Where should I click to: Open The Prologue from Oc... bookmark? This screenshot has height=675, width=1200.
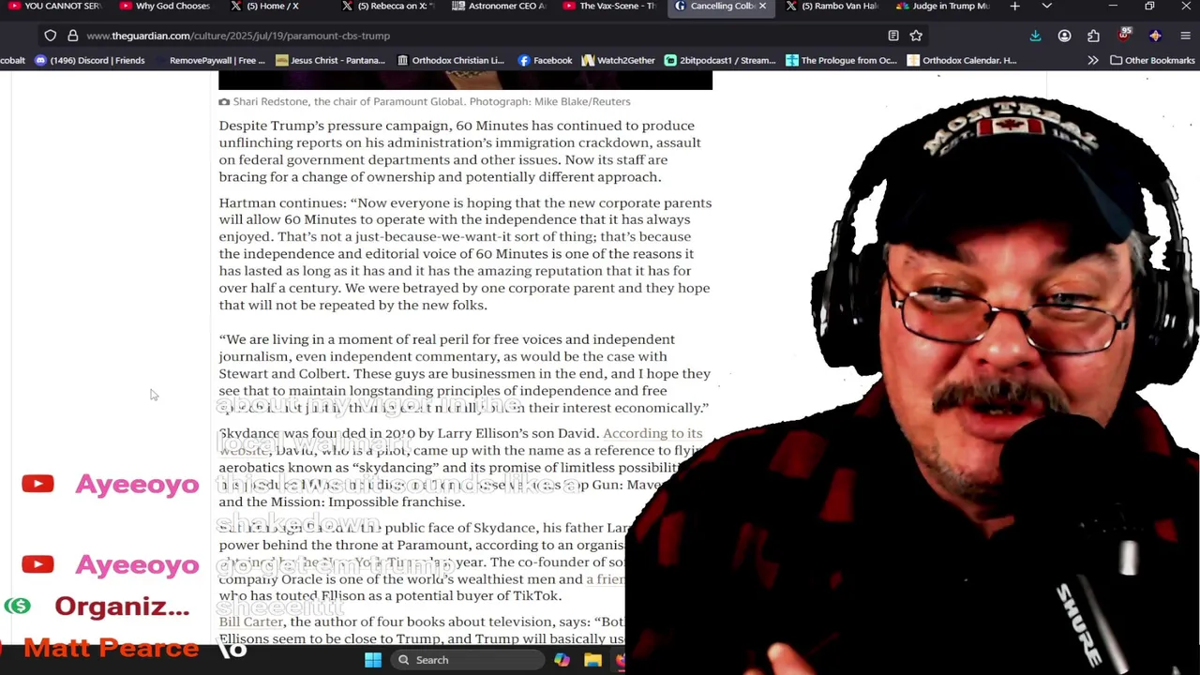coord(842,60)
